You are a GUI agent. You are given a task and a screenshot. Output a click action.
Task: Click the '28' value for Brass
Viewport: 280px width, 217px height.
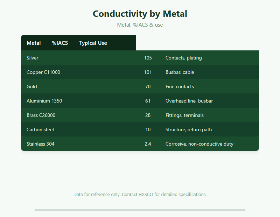pyautogui.click(x=148, y=115)
